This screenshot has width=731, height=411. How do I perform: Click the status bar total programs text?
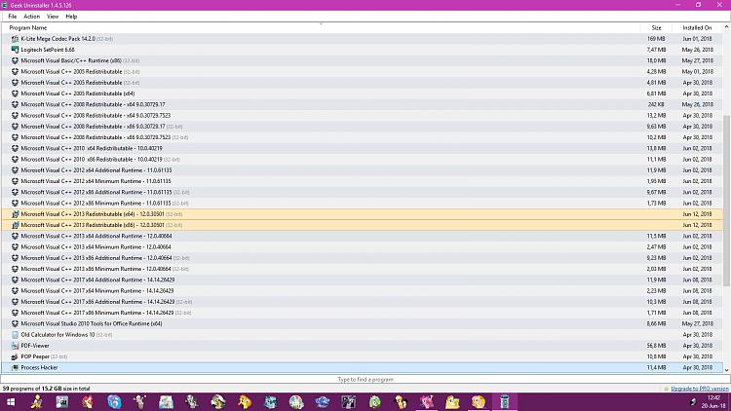click(46, 389)
